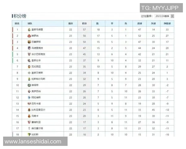
Task: Click the 积分 points column header
Action: 84,23
